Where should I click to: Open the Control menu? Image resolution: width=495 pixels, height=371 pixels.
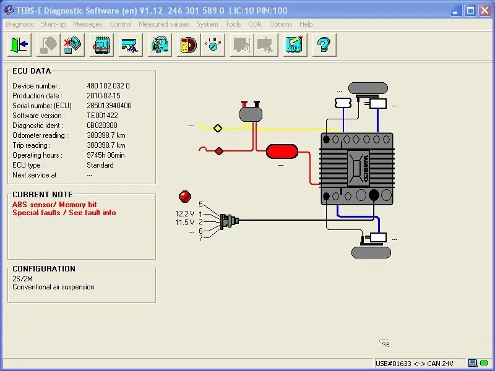pyautogui.click(x=121, y=24)
